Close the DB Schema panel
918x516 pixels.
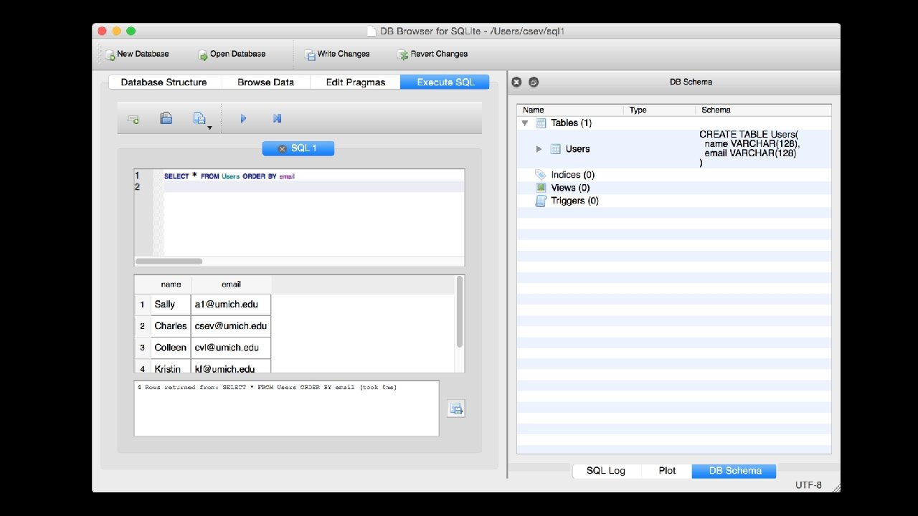(516, 82)
